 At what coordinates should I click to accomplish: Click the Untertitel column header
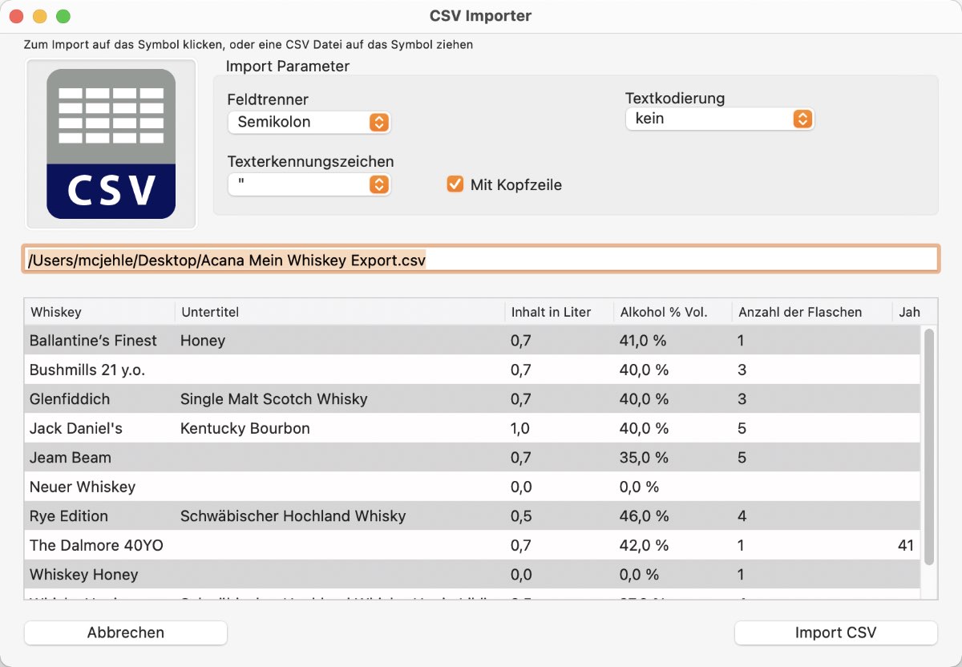tap(340, 312)
